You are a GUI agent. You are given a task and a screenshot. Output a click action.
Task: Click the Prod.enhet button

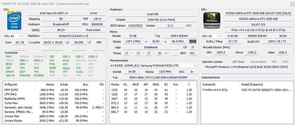(x=93, y=30)
